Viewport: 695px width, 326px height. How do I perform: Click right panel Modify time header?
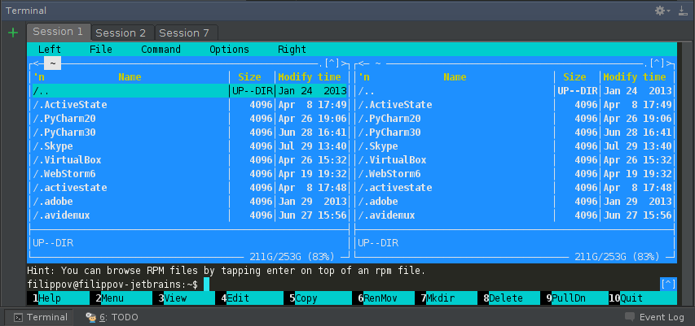point(634,77)
